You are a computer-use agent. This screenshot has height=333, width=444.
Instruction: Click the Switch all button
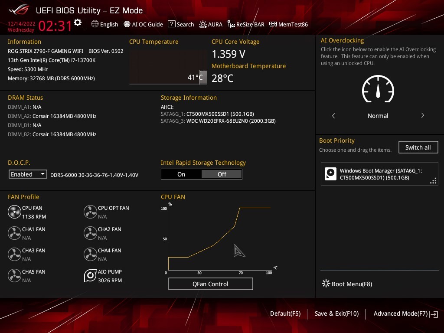(x=418, y=147)
